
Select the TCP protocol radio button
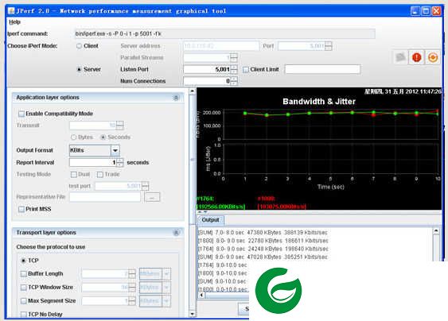click(x=24, y=261)
